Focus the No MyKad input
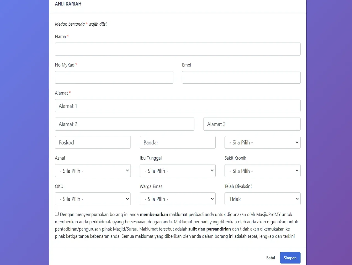Viewport: 352px width, 265px height. [114, 77]
